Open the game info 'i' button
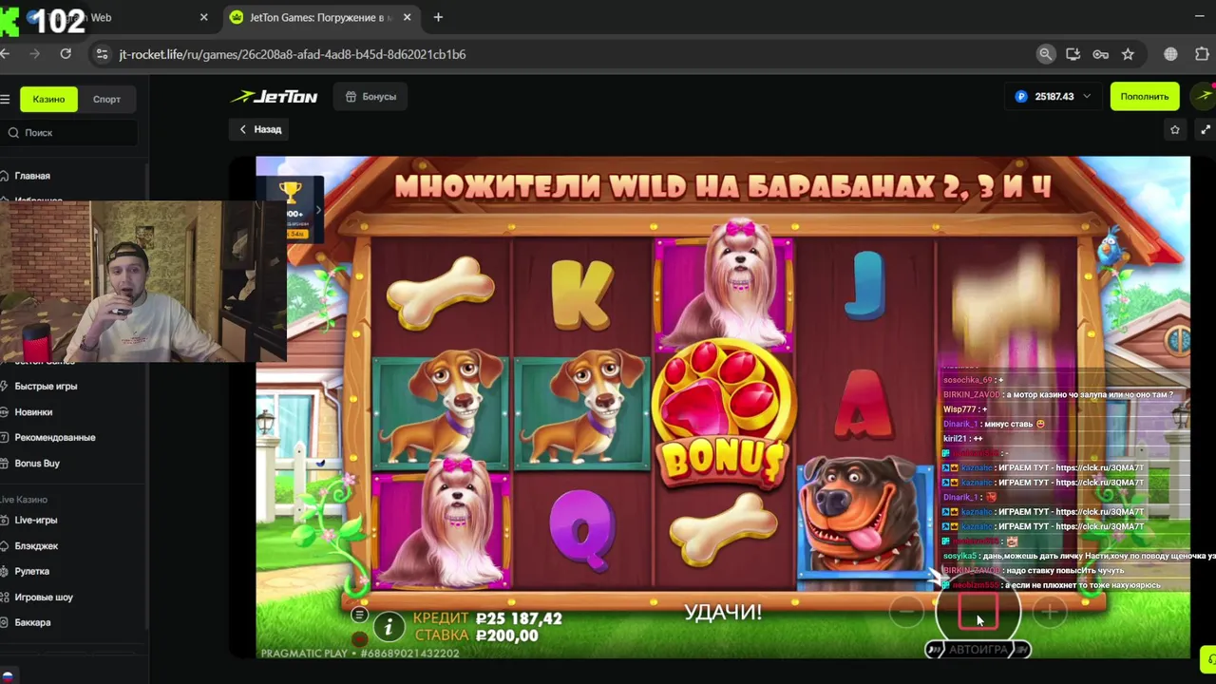1216x684 pixels. pyautogui.click(x=388, y=626)
